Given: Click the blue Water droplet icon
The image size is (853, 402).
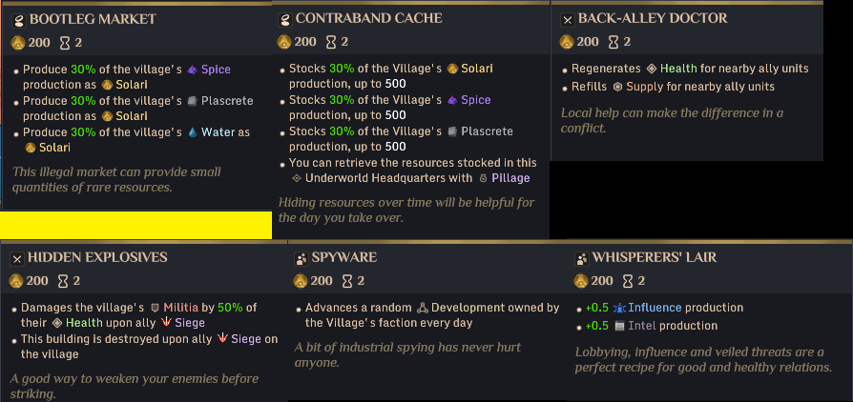Looking at the screenshot, I should 194,131.
